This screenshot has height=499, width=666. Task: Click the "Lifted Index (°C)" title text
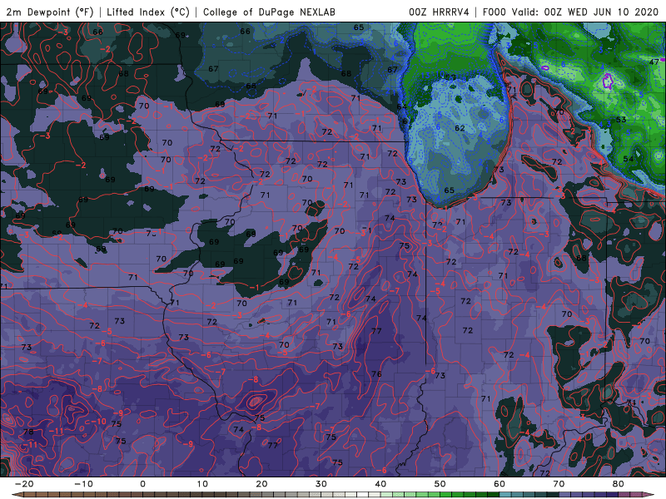coord(148,12)
